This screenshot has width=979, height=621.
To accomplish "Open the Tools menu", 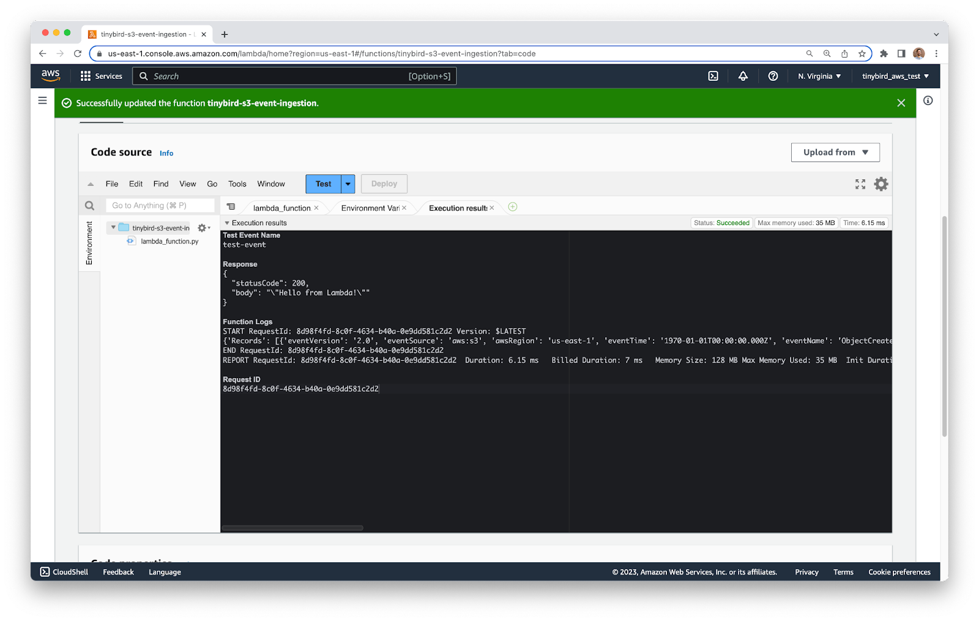I will point(237,184).
